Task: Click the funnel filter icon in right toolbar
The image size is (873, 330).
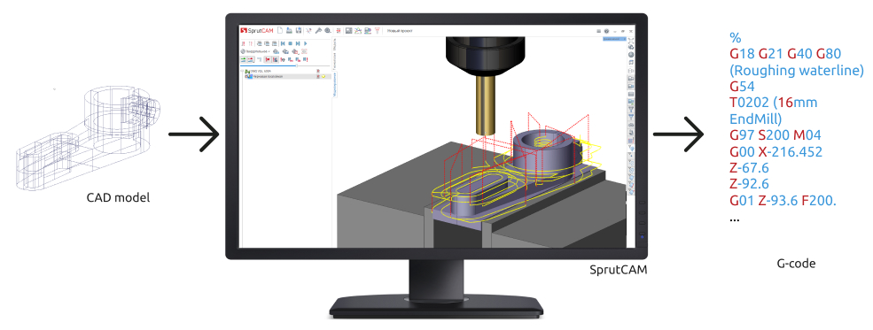Action: point(631,109)
